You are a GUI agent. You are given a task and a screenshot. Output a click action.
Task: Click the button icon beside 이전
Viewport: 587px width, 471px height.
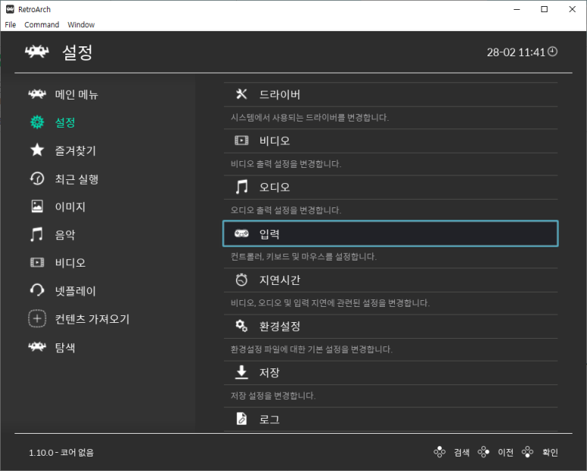484,452
